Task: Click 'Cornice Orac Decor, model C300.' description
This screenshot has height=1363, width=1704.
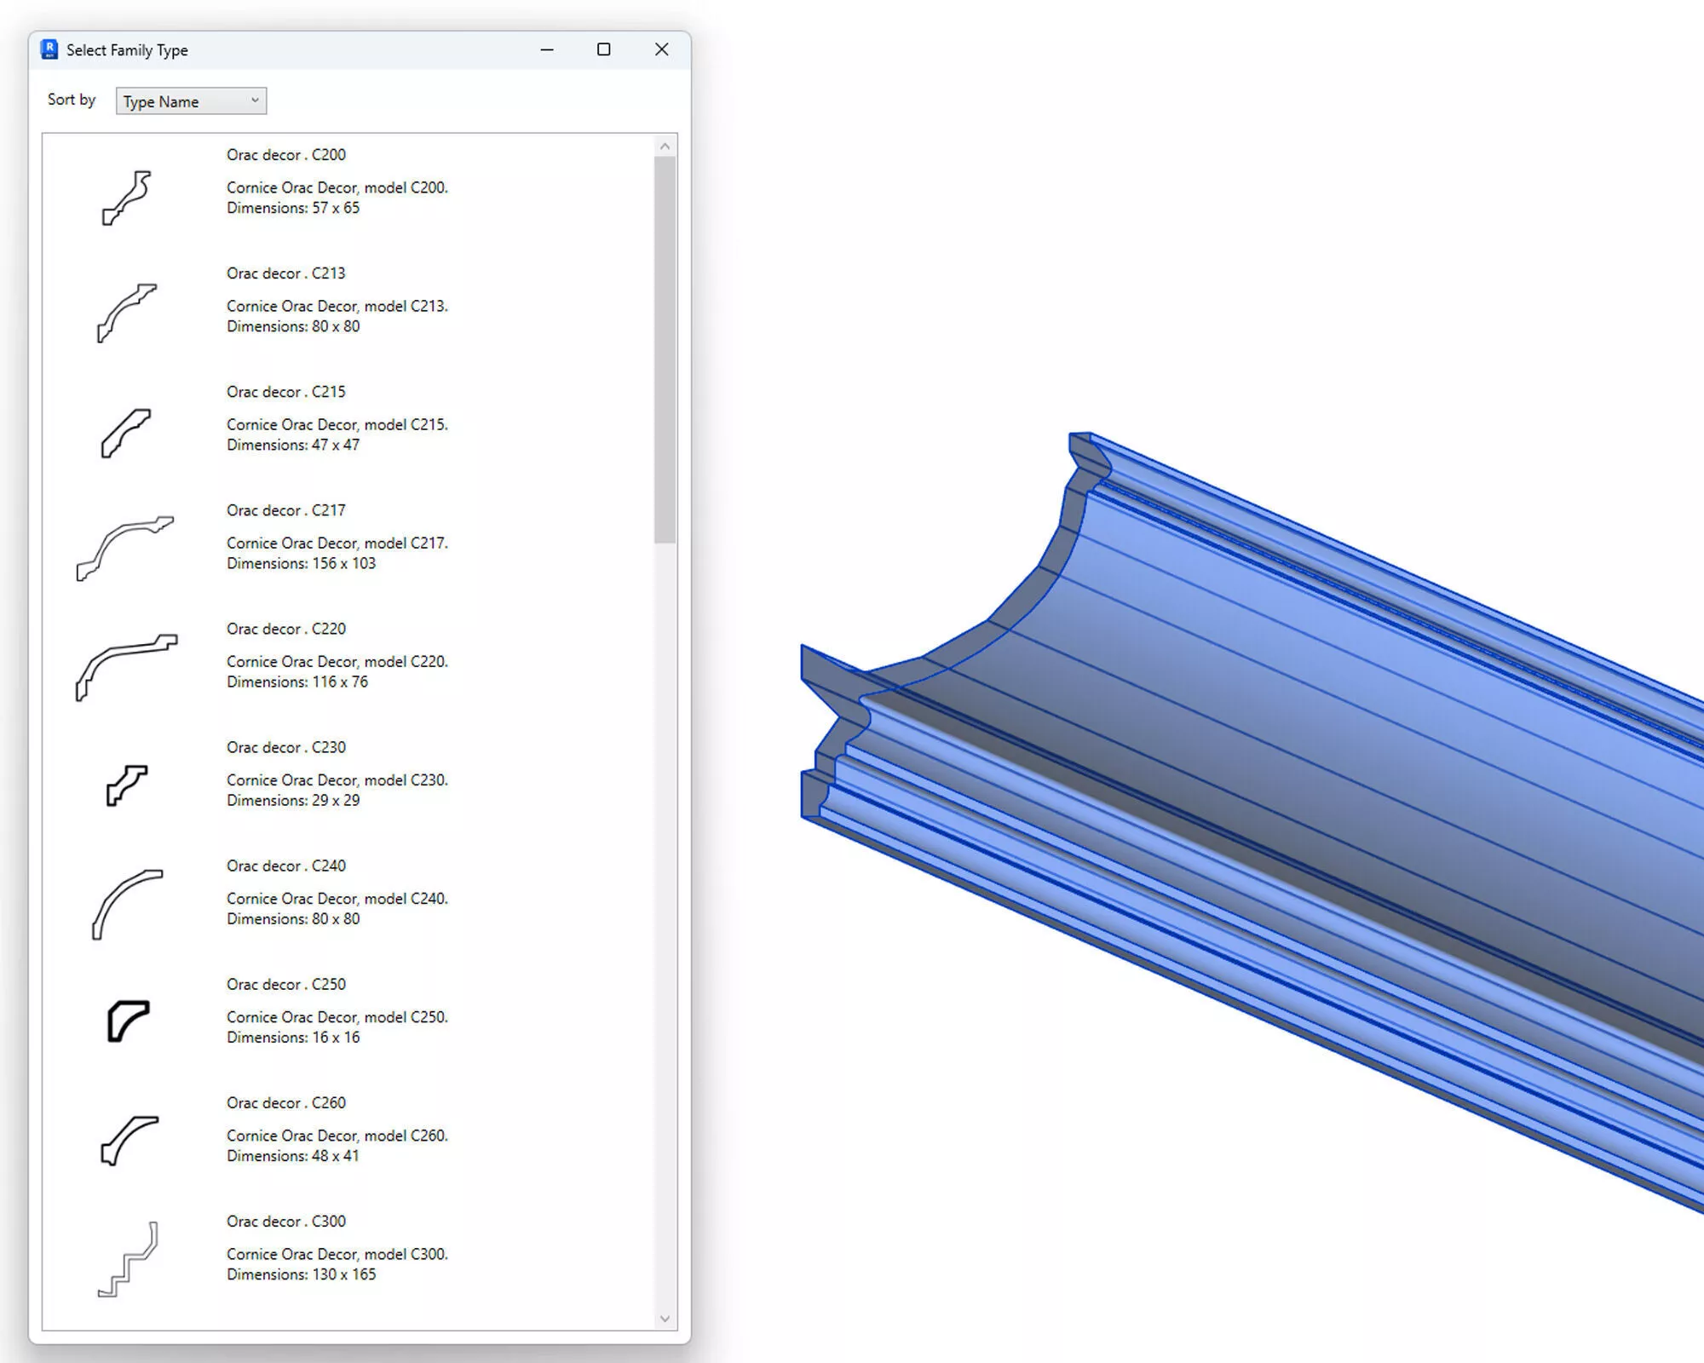Action: 337,1254
